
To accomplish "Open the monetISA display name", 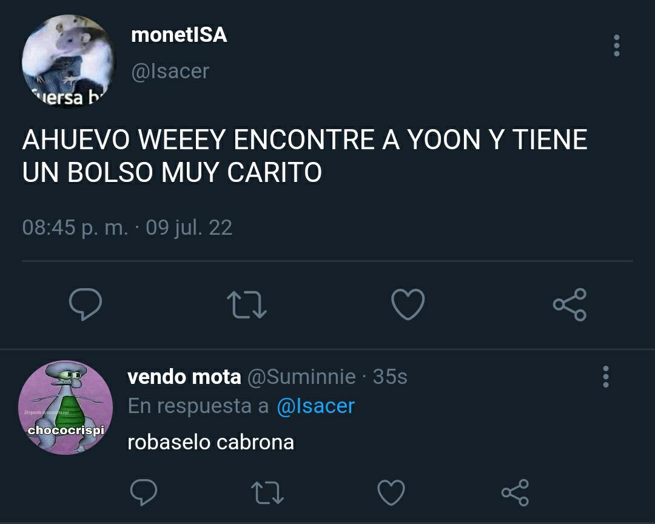I will (x=179, y=35).
